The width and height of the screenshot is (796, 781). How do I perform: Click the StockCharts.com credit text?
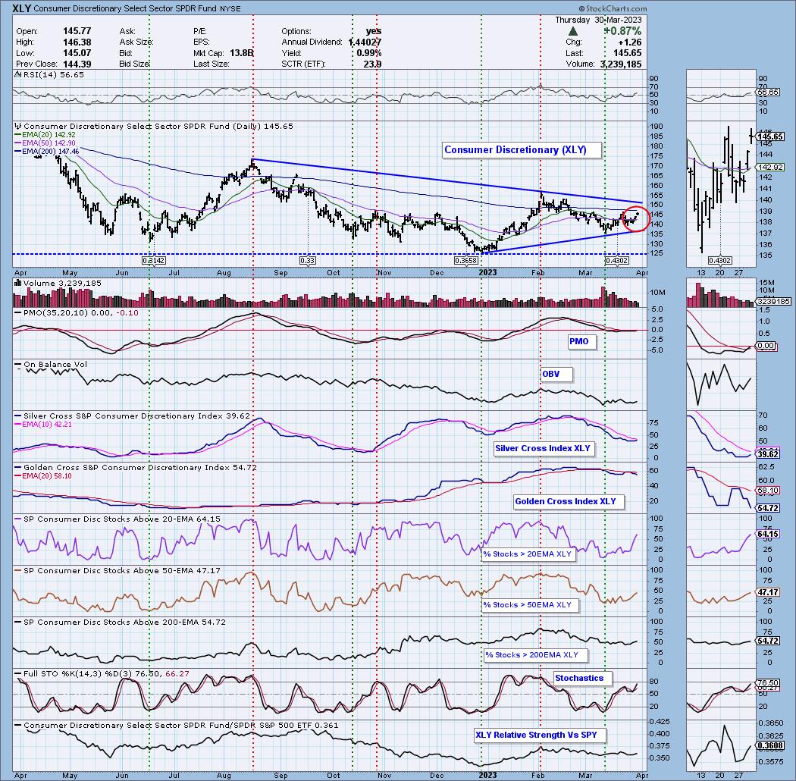click(613, 8)
